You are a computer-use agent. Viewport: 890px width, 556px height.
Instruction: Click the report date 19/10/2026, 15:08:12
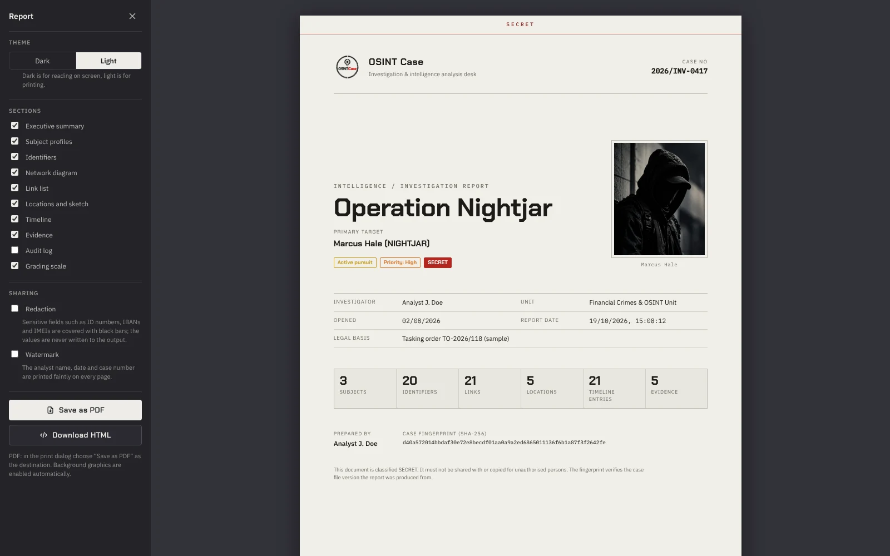627,321
